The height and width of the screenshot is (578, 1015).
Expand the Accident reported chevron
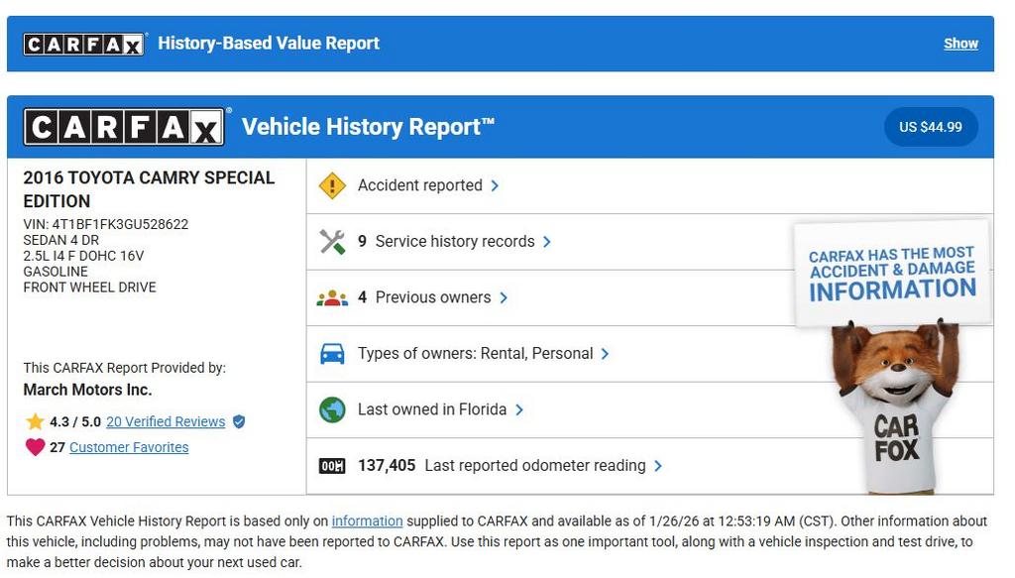coord(495,185)
